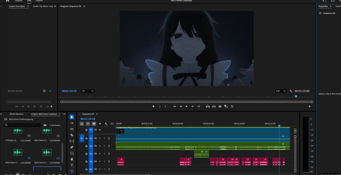Select Source: (no clips) tab
The height and width of the screenshot is (175, 341).
pyautogui.click(x=17, y=6)
